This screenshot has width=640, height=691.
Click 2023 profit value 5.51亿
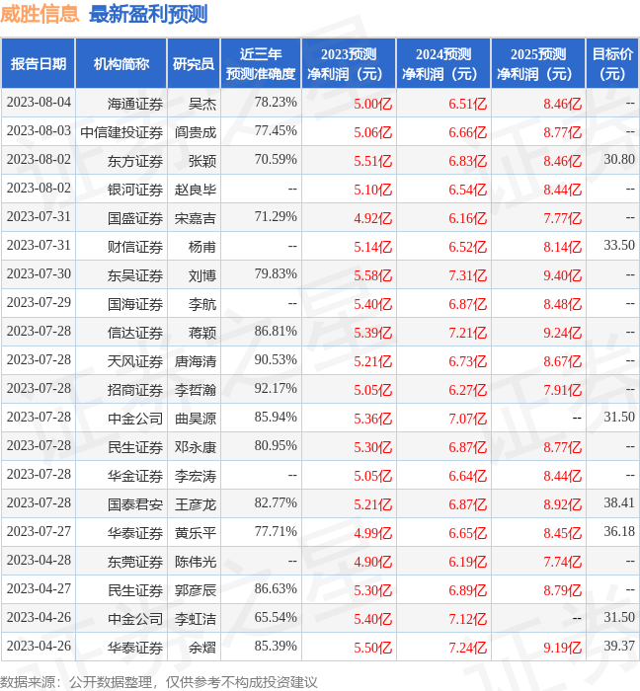(x=373, y=161)
